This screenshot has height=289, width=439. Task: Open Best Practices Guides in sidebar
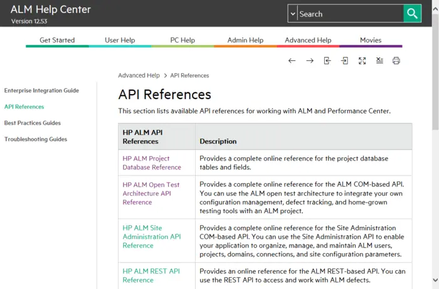[x=33, y=123]
